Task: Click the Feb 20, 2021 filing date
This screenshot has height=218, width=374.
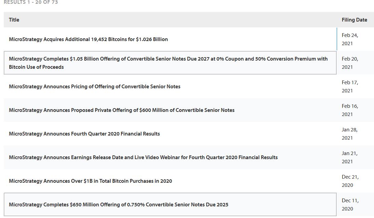Action: coord(350,63)
